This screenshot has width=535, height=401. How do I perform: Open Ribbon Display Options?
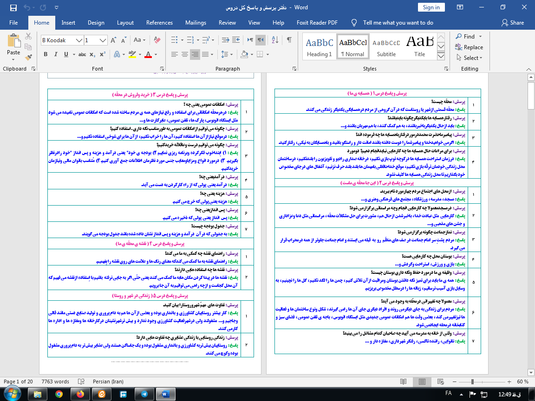pyautogui.click(x=460, y=7)
